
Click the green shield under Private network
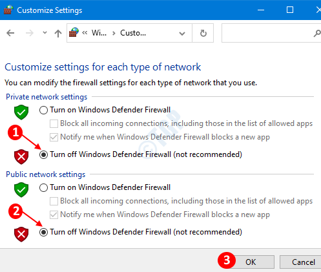[21, 112]
